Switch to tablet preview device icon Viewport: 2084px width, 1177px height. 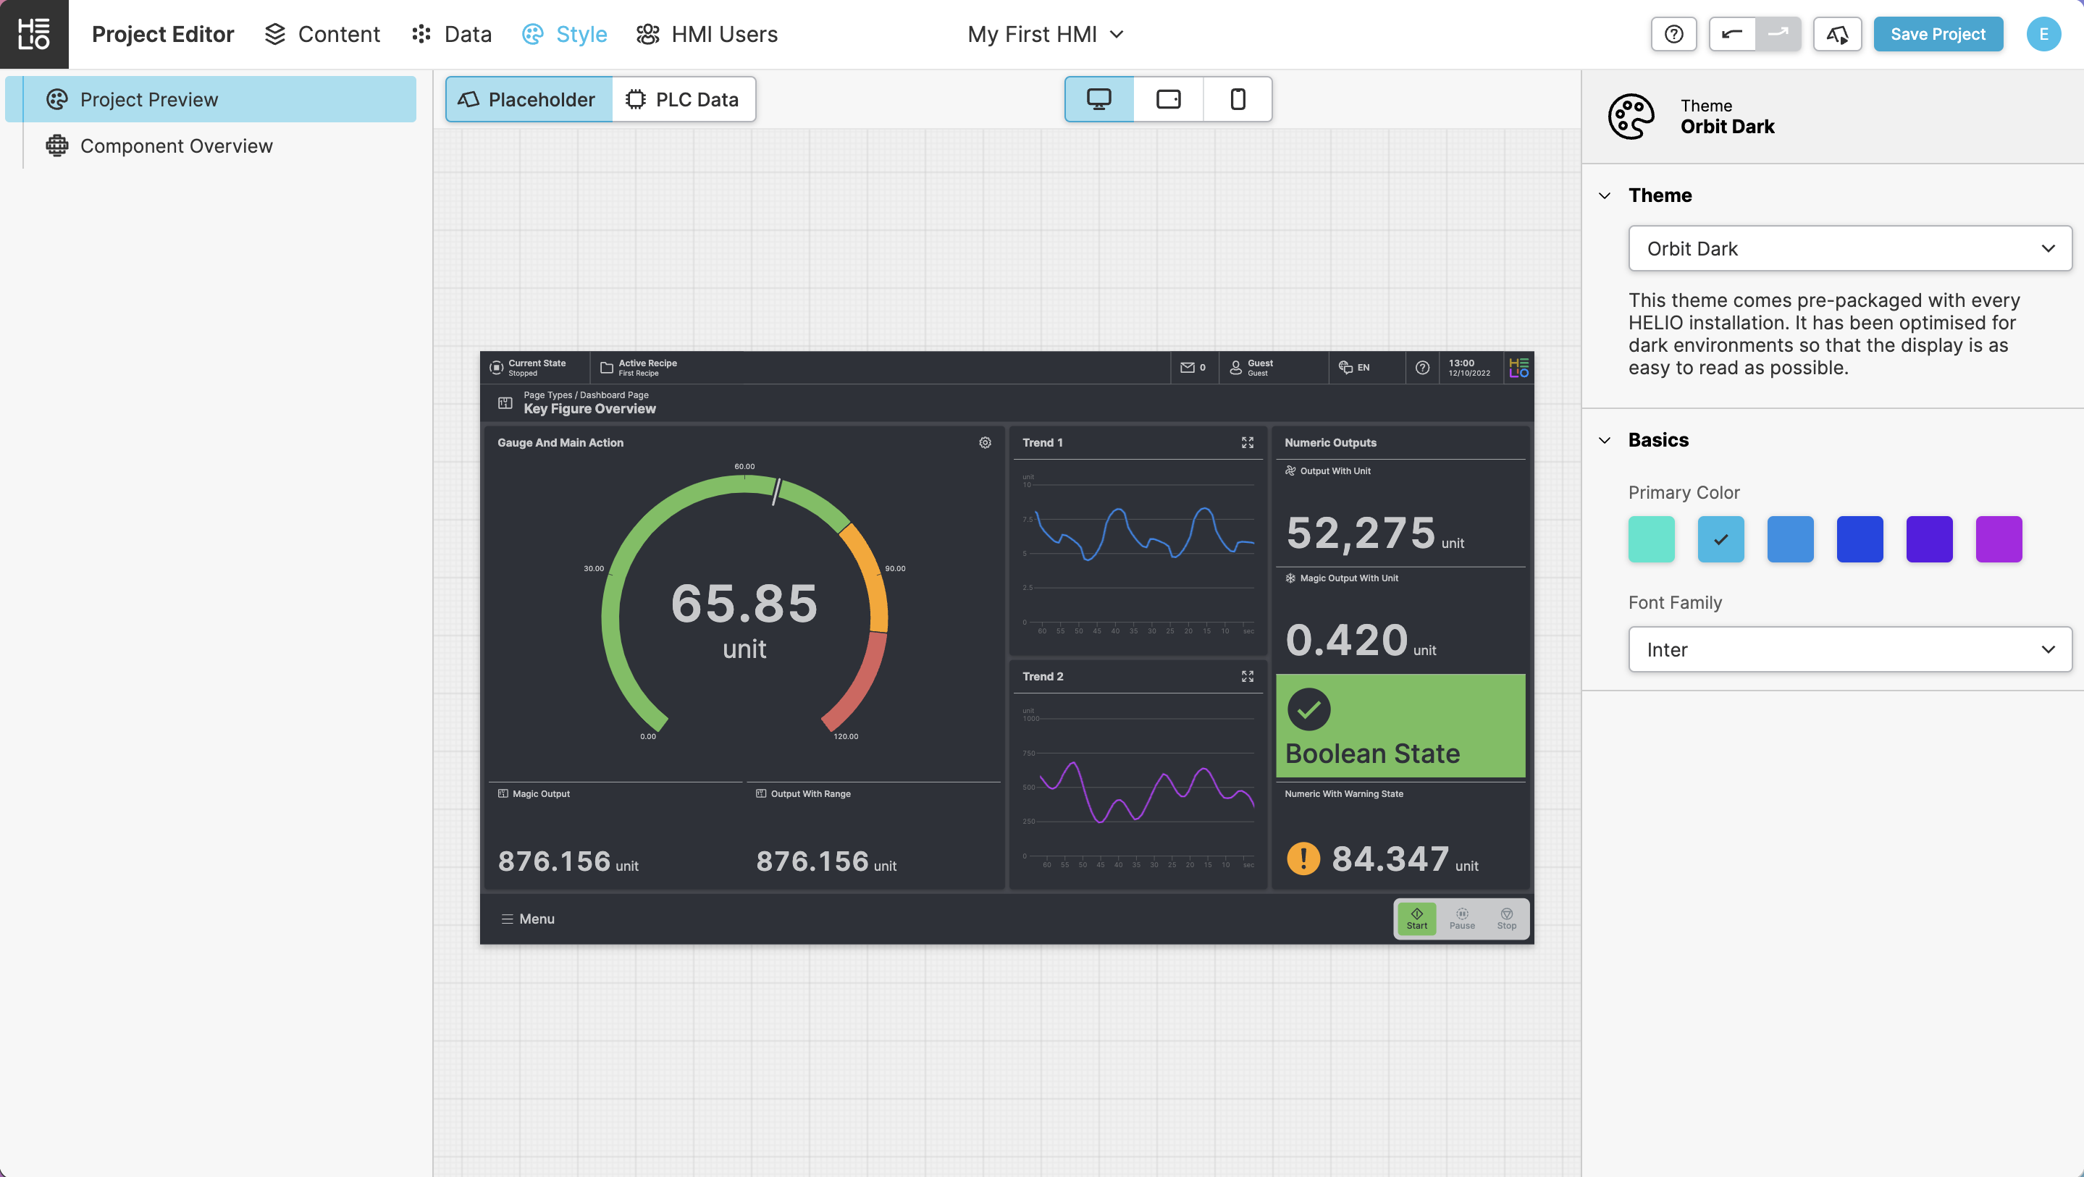(1168, 99)
